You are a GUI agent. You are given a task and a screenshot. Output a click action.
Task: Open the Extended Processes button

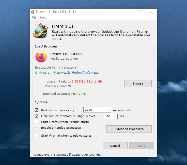click(129, 129)
